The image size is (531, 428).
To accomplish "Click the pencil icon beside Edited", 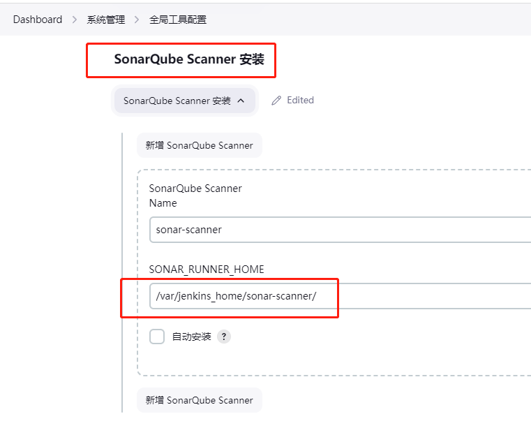I will (276, 101).
